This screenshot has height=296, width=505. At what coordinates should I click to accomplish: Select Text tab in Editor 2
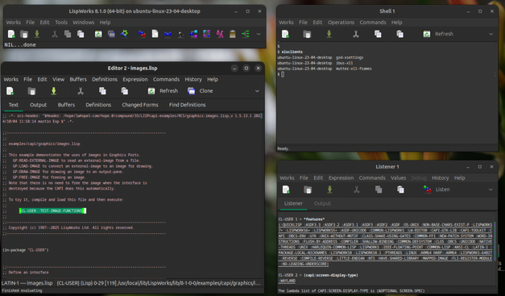pos(14,105)
